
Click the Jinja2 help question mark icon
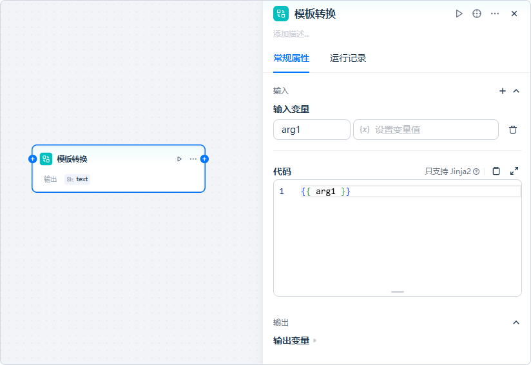coord(476,172)
